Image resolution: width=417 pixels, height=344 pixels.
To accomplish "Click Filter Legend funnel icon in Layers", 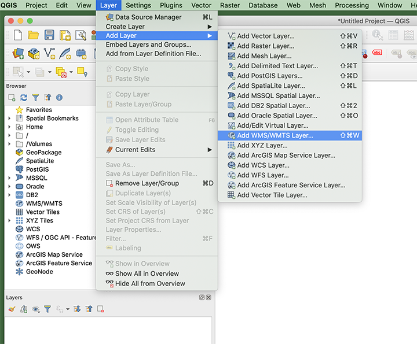I will coord(47,309).
